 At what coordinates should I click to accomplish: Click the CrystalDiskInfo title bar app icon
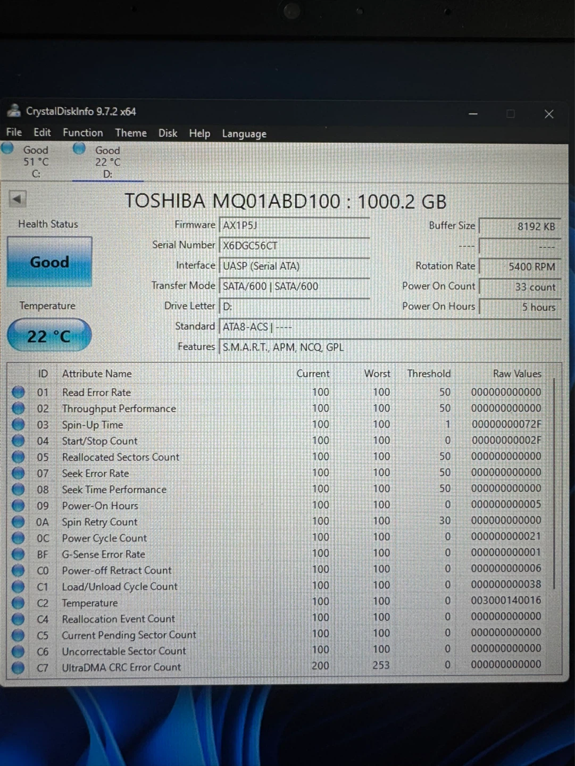[14, 111]
